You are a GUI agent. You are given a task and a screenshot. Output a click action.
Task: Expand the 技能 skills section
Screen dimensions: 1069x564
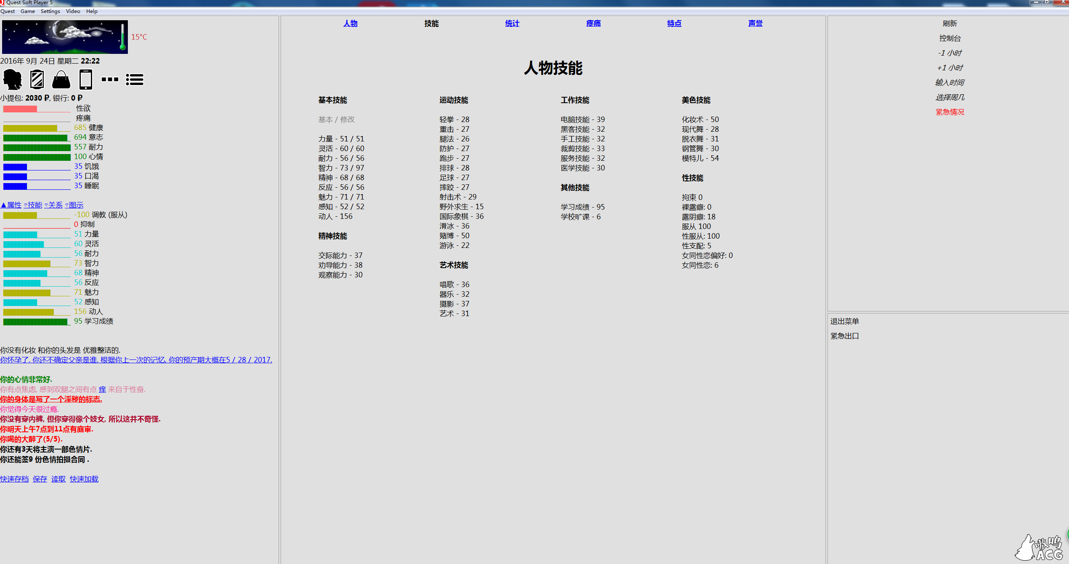click(x=33, y=205)
